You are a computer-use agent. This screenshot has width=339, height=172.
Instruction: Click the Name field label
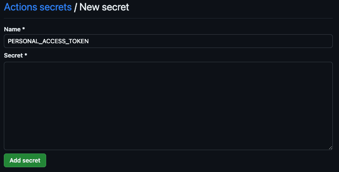click(12, 29)
